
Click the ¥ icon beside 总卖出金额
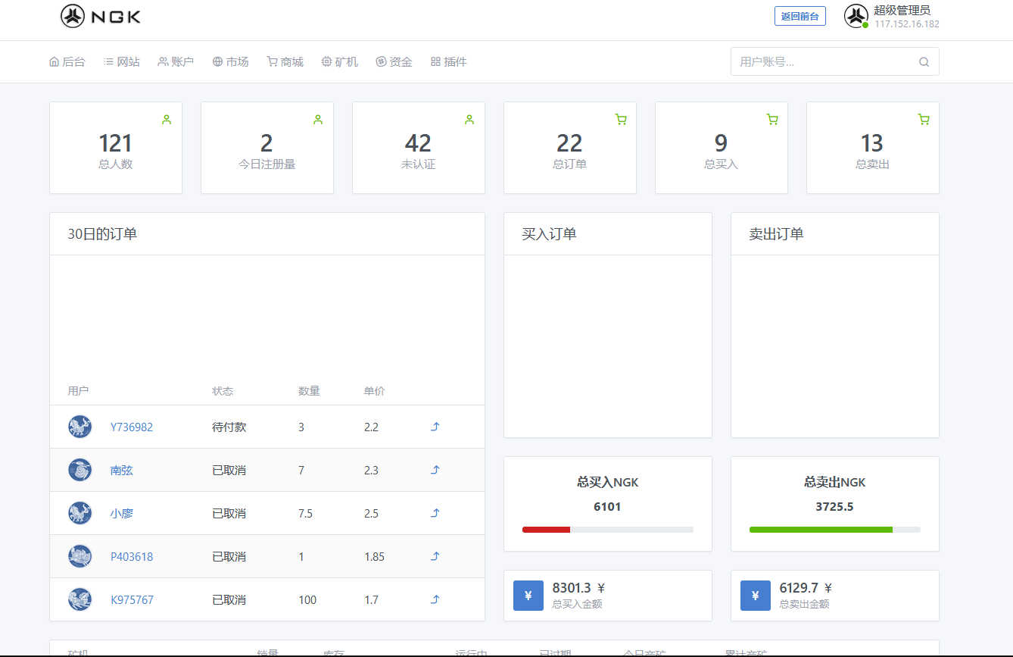(756, 596)
